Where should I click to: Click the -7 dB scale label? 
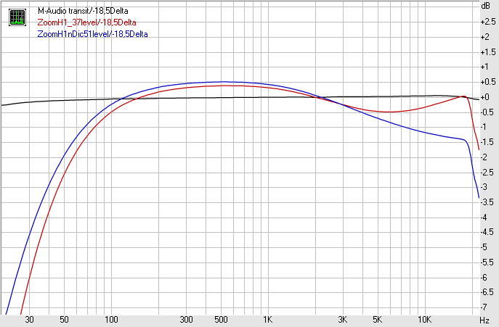pos(484,307)
